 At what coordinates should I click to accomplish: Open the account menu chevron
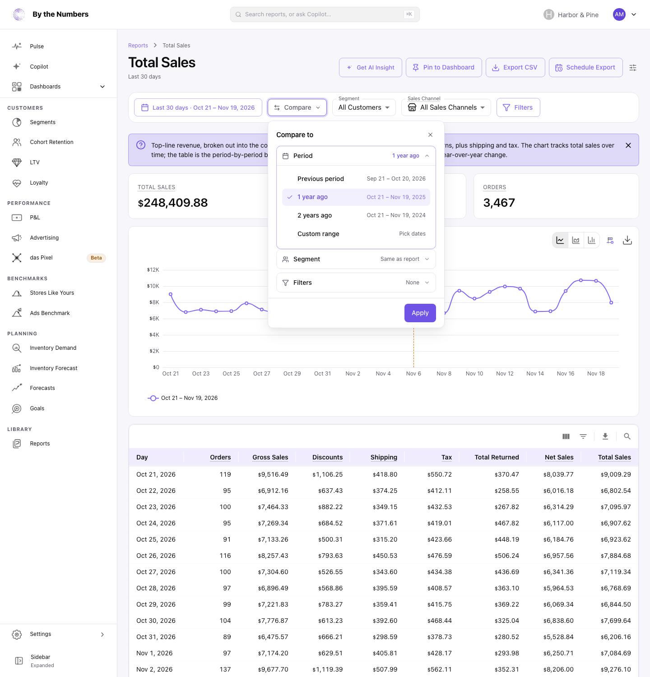tap(634, 14)
